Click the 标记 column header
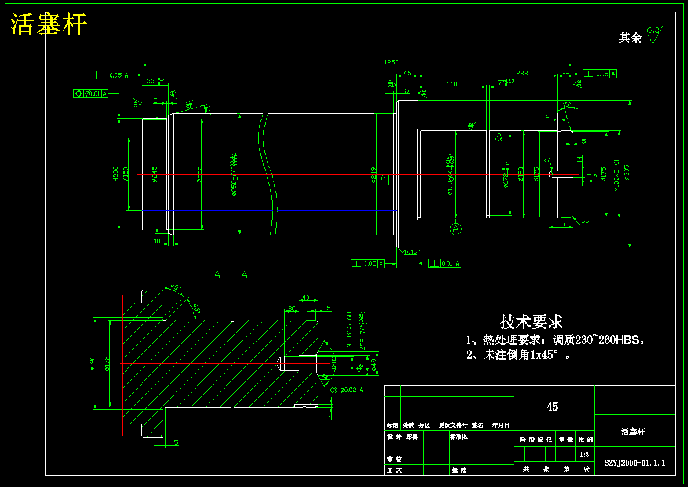Screen dimensions: 688x487 (x=392, y=425)
